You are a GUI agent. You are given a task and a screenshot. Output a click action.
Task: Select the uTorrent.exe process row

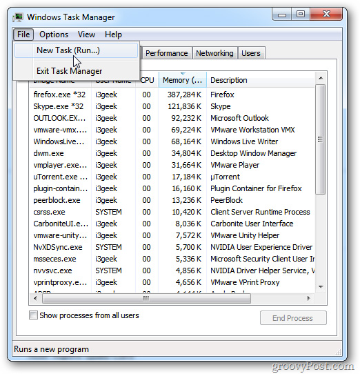[x=172, y=177]
